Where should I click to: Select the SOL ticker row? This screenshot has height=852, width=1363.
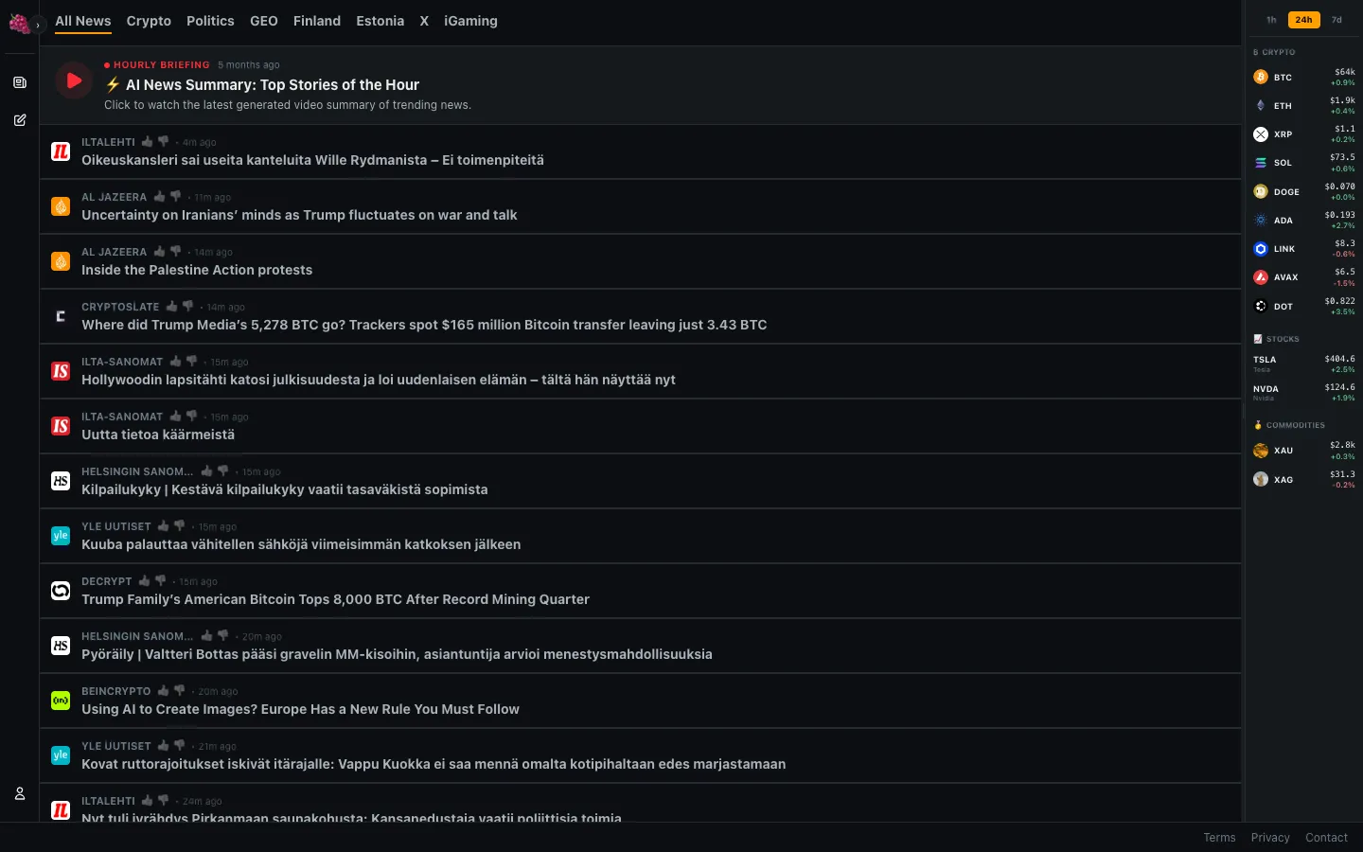1304,163
